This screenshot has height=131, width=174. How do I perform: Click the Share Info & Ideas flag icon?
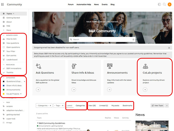tap(74, 66)
